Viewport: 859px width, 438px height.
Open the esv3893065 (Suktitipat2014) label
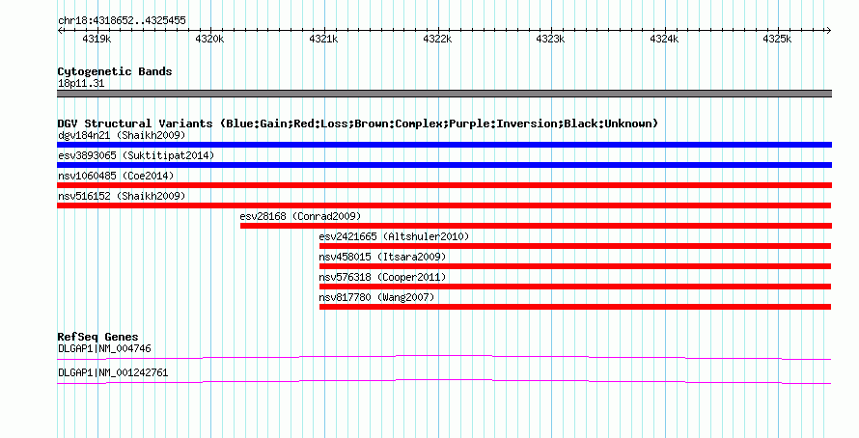[136, 155]
